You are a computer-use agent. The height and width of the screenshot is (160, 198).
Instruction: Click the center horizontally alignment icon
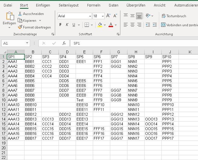point(132,25)
